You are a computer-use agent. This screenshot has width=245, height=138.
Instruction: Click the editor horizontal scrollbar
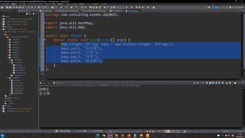(x=143, y=79)
